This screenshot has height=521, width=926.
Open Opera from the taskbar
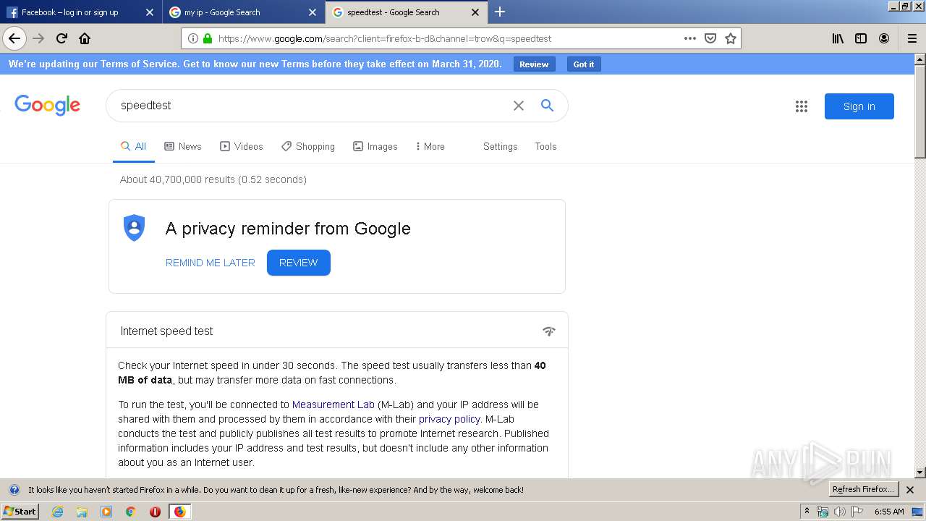(155, 512)
